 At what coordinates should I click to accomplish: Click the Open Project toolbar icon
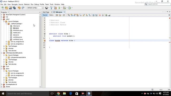point(10,8)
